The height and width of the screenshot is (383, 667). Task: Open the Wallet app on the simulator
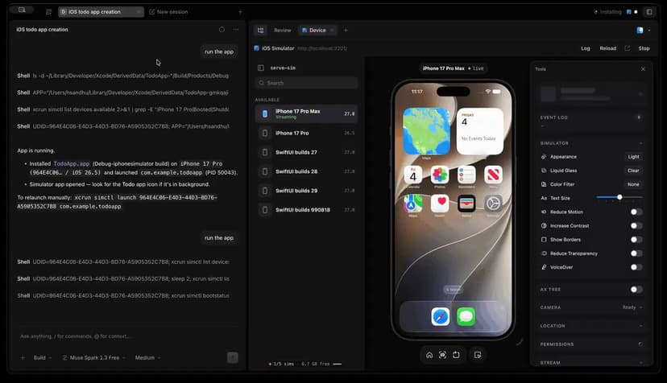[466, 204]
